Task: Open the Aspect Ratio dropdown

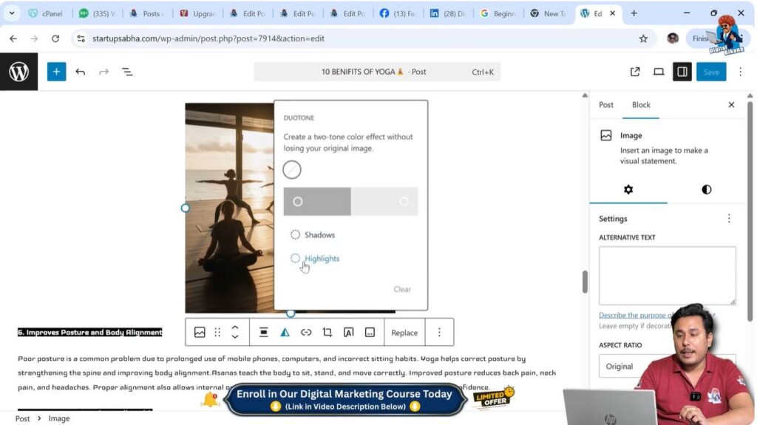Action: pyautogui.click(x=668, y=366)
